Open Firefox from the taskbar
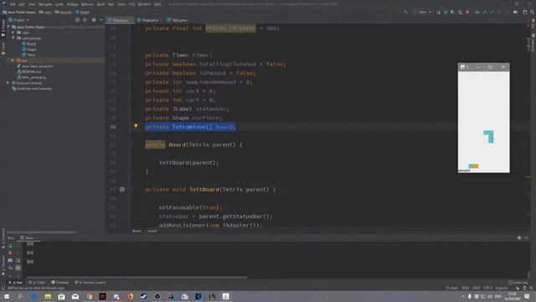The image size is (536, 302). [x=130, y=296]
